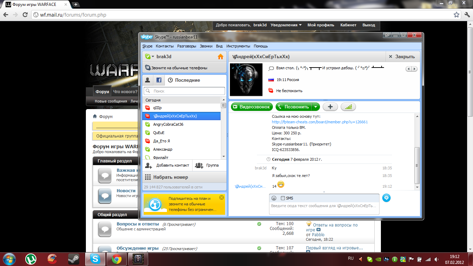Open Вопросы и ответы forum section
The image size is (473, 266).
(x=138, y=224)
